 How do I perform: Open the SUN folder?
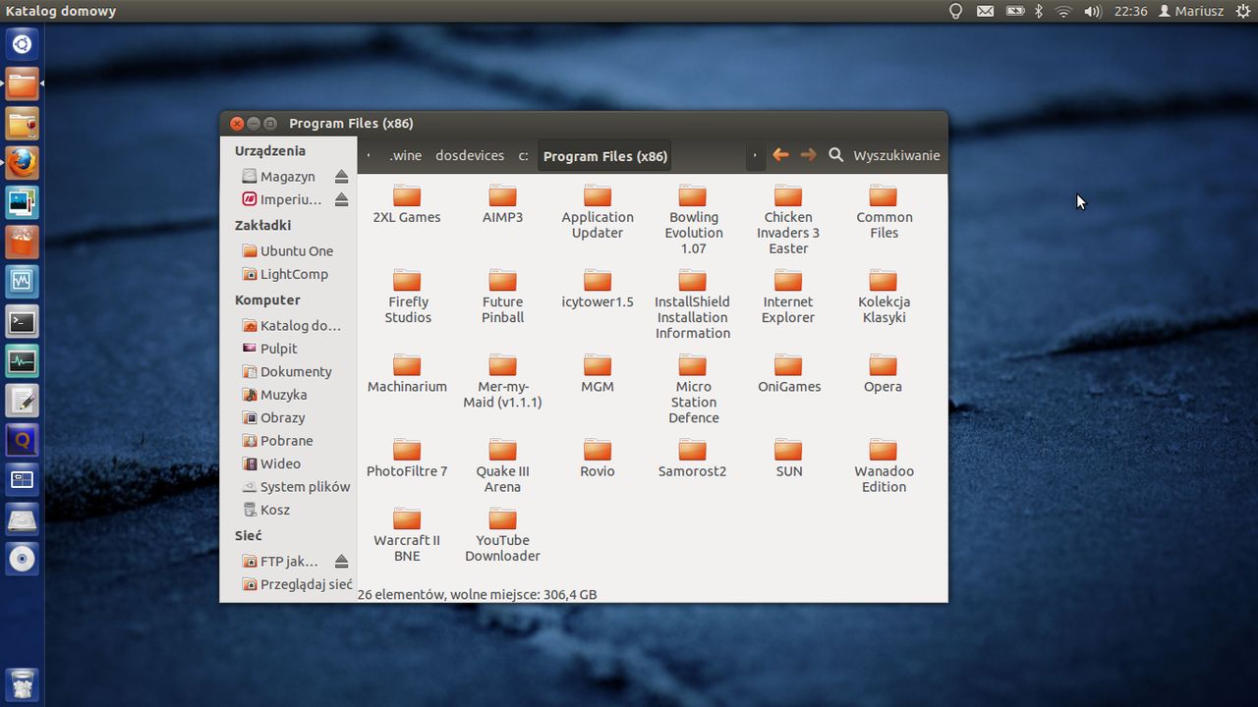click(788, 458)
